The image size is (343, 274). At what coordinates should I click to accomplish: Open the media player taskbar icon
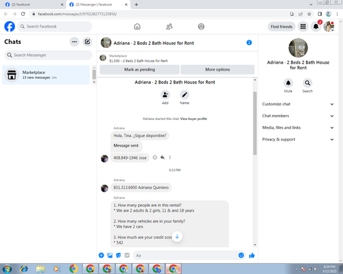tap(56, 269)
